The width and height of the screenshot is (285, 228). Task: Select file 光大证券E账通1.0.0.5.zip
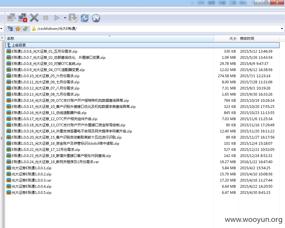(x=29, y=193)
